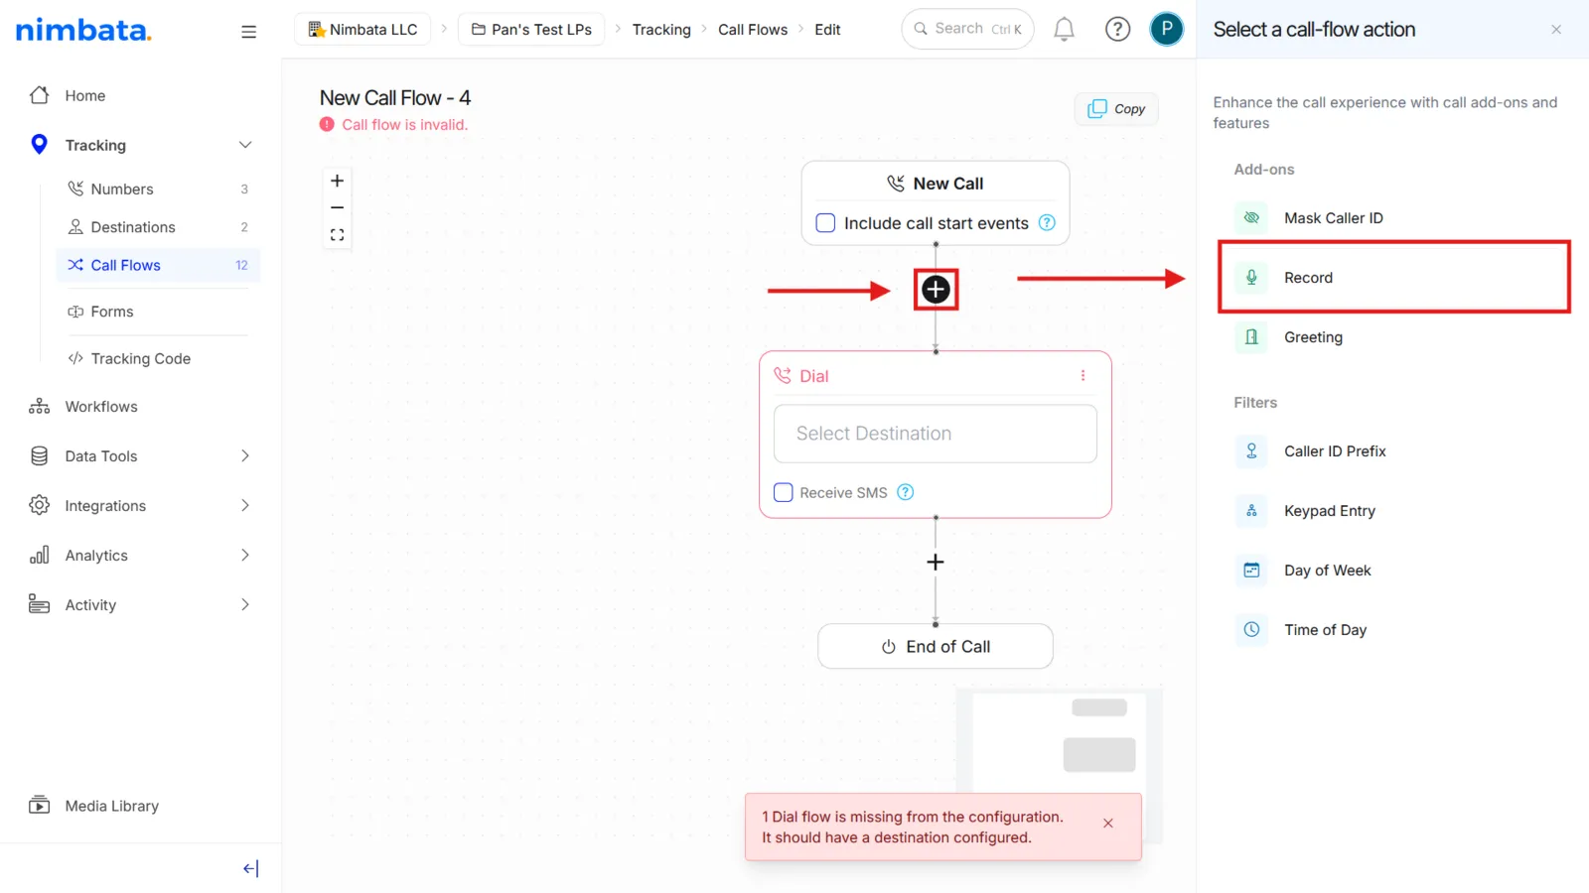Close the call-flow action panel
The height and width of the screenshot is (893, 1589).
[1556, 30]
